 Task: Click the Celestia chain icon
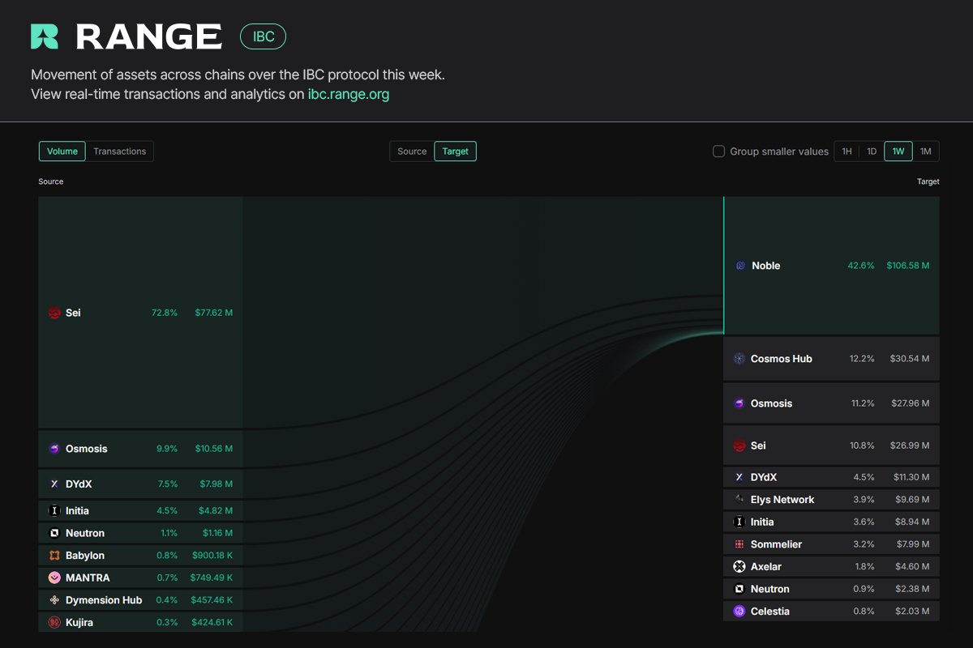(739, 612)
